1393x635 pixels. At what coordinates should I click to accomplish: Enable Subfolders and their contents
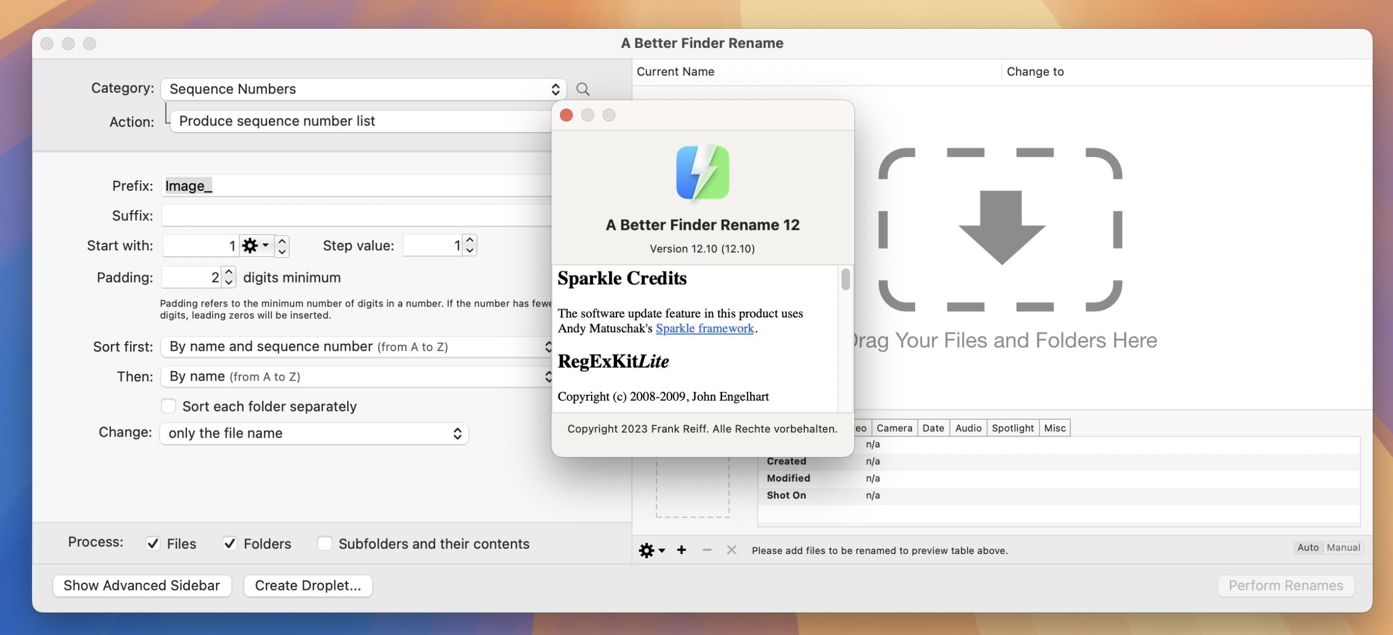click(324, 543)
